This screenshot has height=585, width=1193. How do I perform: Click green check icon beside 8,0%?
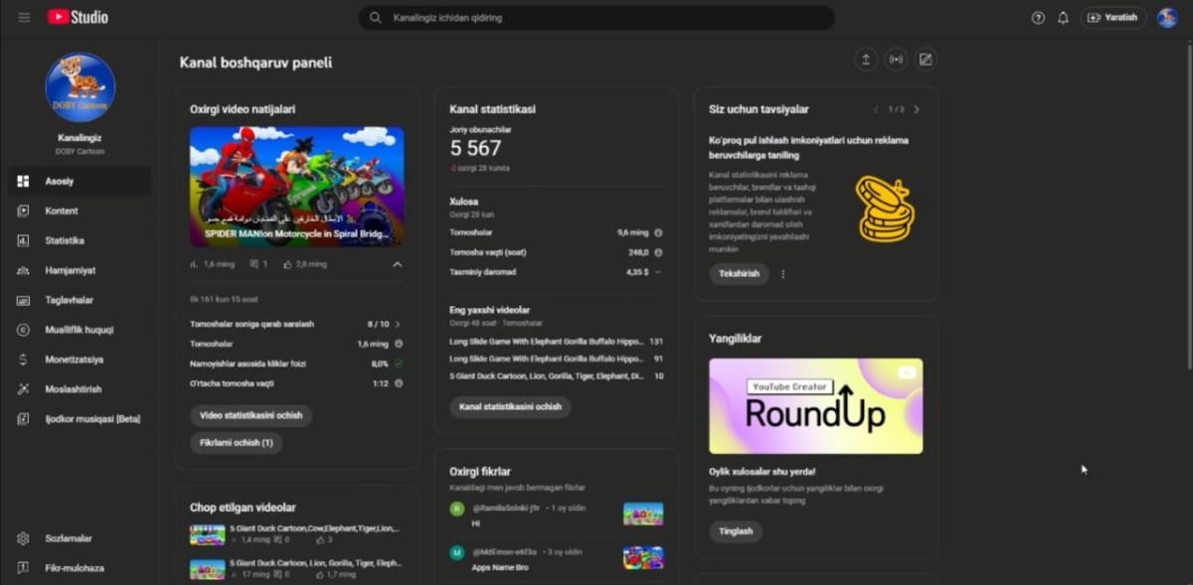(x=399, y=364)
